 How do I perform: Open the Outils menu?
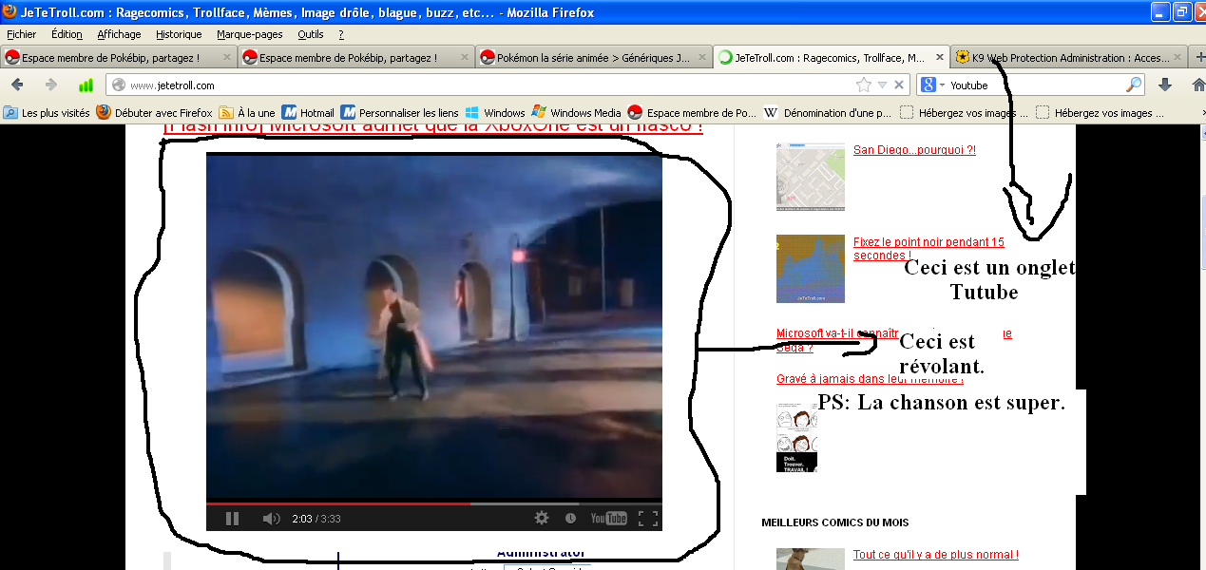[x=311, y=34]
